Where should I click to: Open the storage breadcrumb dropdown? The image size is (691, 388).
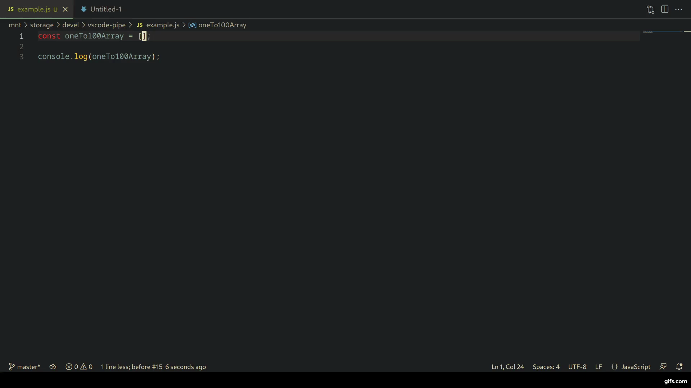pos(42,25)
